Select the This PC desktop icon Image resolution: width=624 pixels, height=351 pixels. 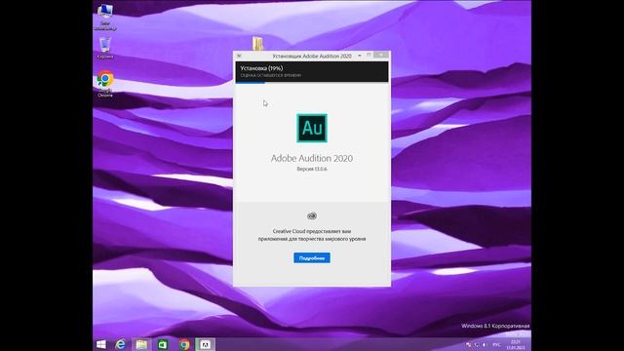(105, 17)
